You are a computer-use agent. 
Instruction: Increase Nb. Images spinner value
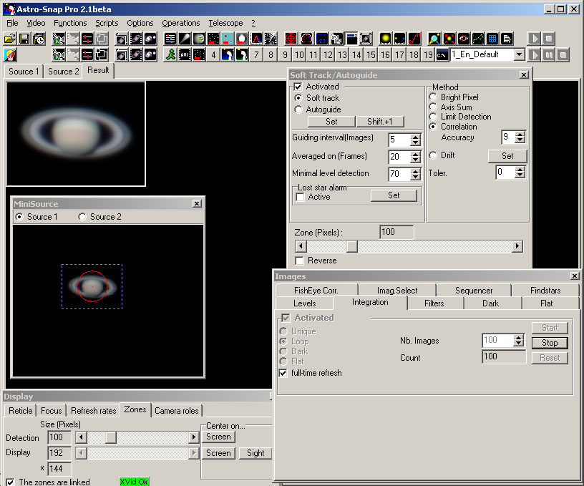(518, 337)
